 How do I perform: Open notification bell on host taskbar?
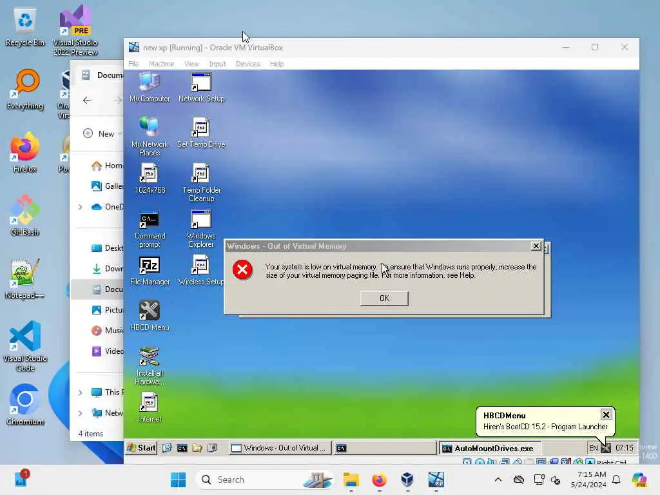(616, 480)
